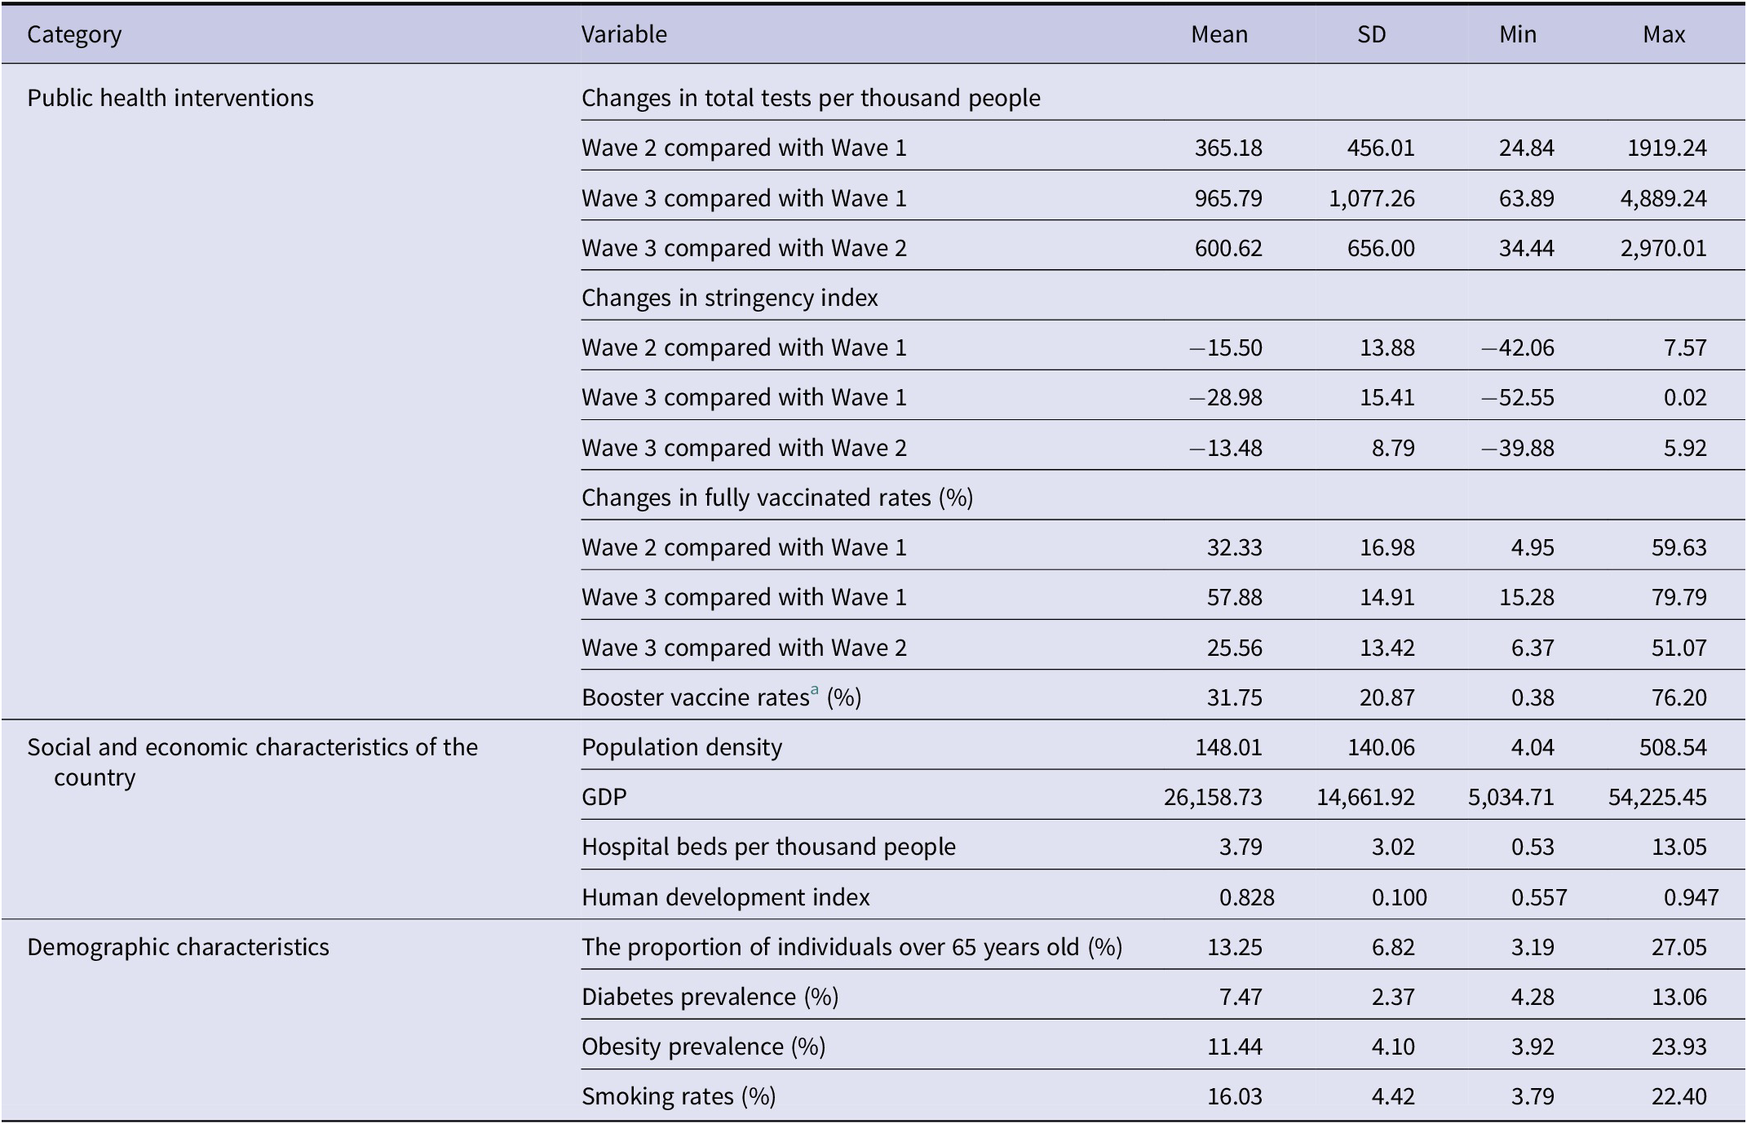Select the GDP mean value 26,158.73
This screenshot has width=1747, height=1124.
click(x=1213, y=797)
